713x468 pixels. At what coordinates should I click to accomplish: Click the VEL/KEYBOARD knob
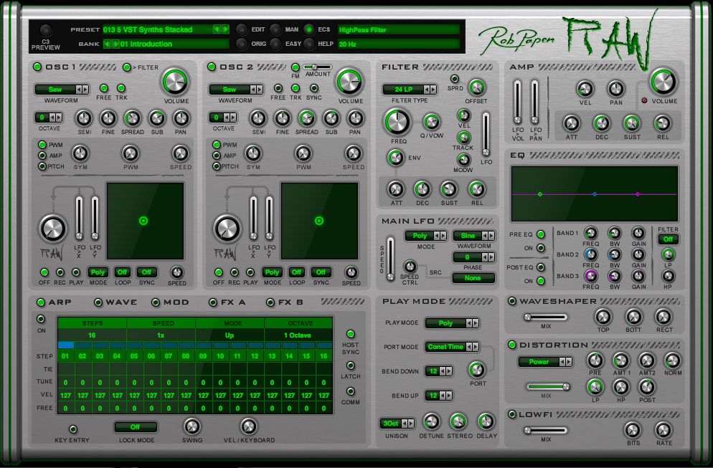[x=248, y=426]
